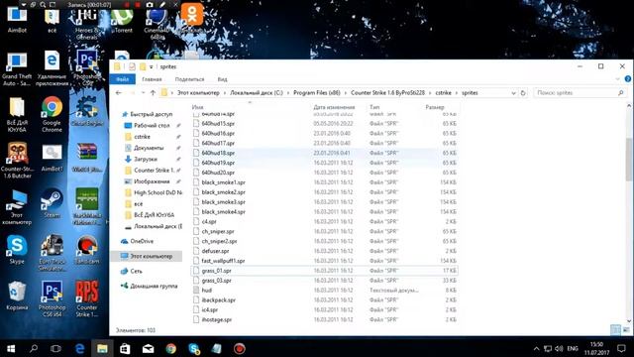
Task: Open the Главная ribbon tab
Action: (152, 79)
